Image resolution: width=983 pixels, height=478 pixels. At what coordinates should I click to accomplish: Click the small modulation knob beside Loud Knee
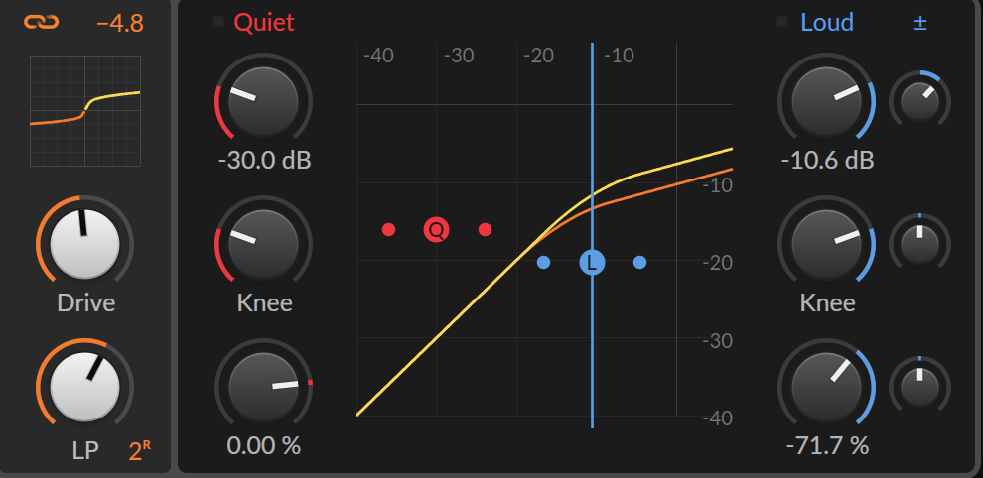coord(919,244)
